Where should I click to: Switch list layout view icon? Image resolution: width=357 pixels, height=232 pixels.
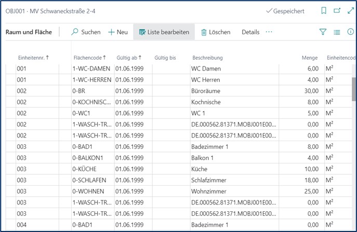[337, 32]
